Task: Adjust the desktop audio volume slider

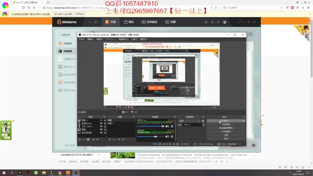Action: click(x=151, y=136)
